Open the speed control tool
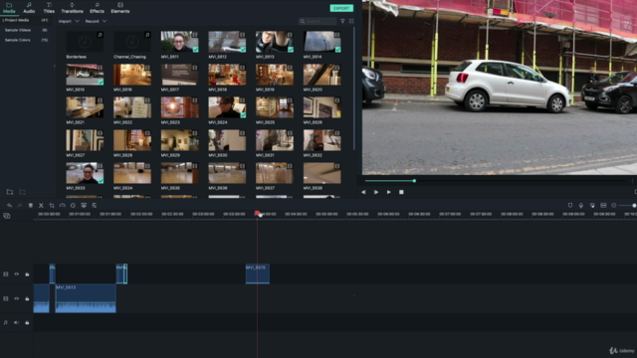 [x=62, y=206]
